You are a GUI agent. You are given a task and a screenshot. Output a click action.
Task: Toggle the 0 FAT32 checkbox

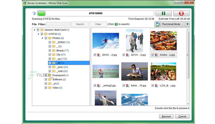(42, 34)
